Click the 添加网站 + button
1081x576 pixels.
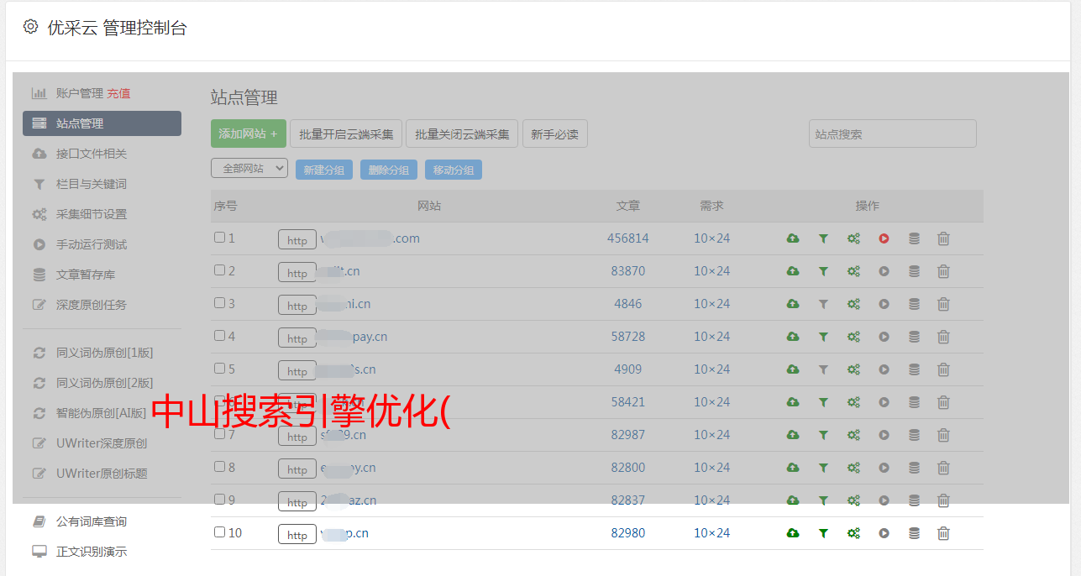click(x=249, y=134)
